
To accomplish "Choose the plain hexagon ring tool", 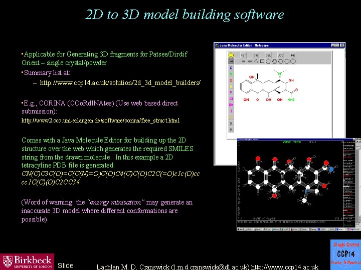I will click(x=281, y=61).
